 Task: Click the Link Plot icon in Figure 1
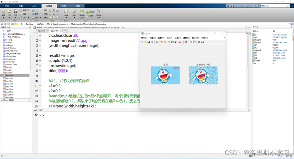186,42
